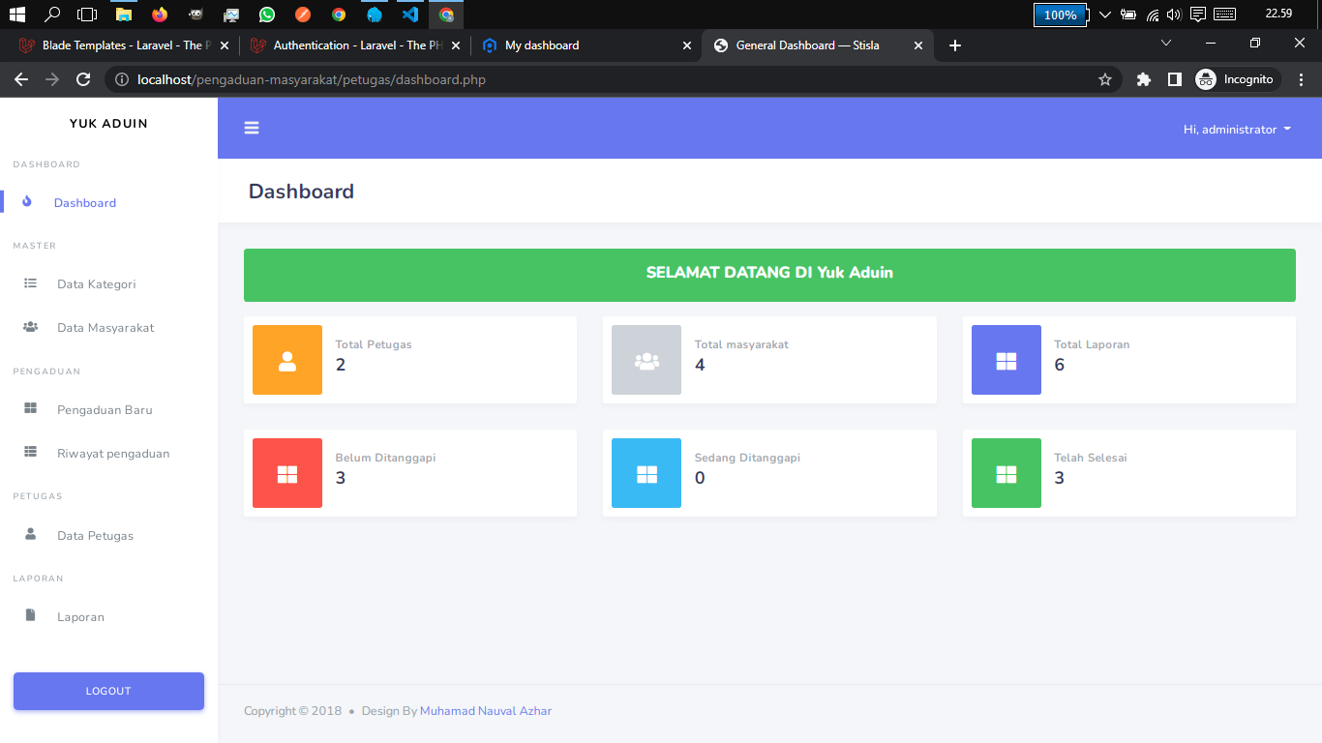Viewport: 1322px width, 743px height.
Task: Bookmark this page with star icon
Action: click(x=1104, y=79)
